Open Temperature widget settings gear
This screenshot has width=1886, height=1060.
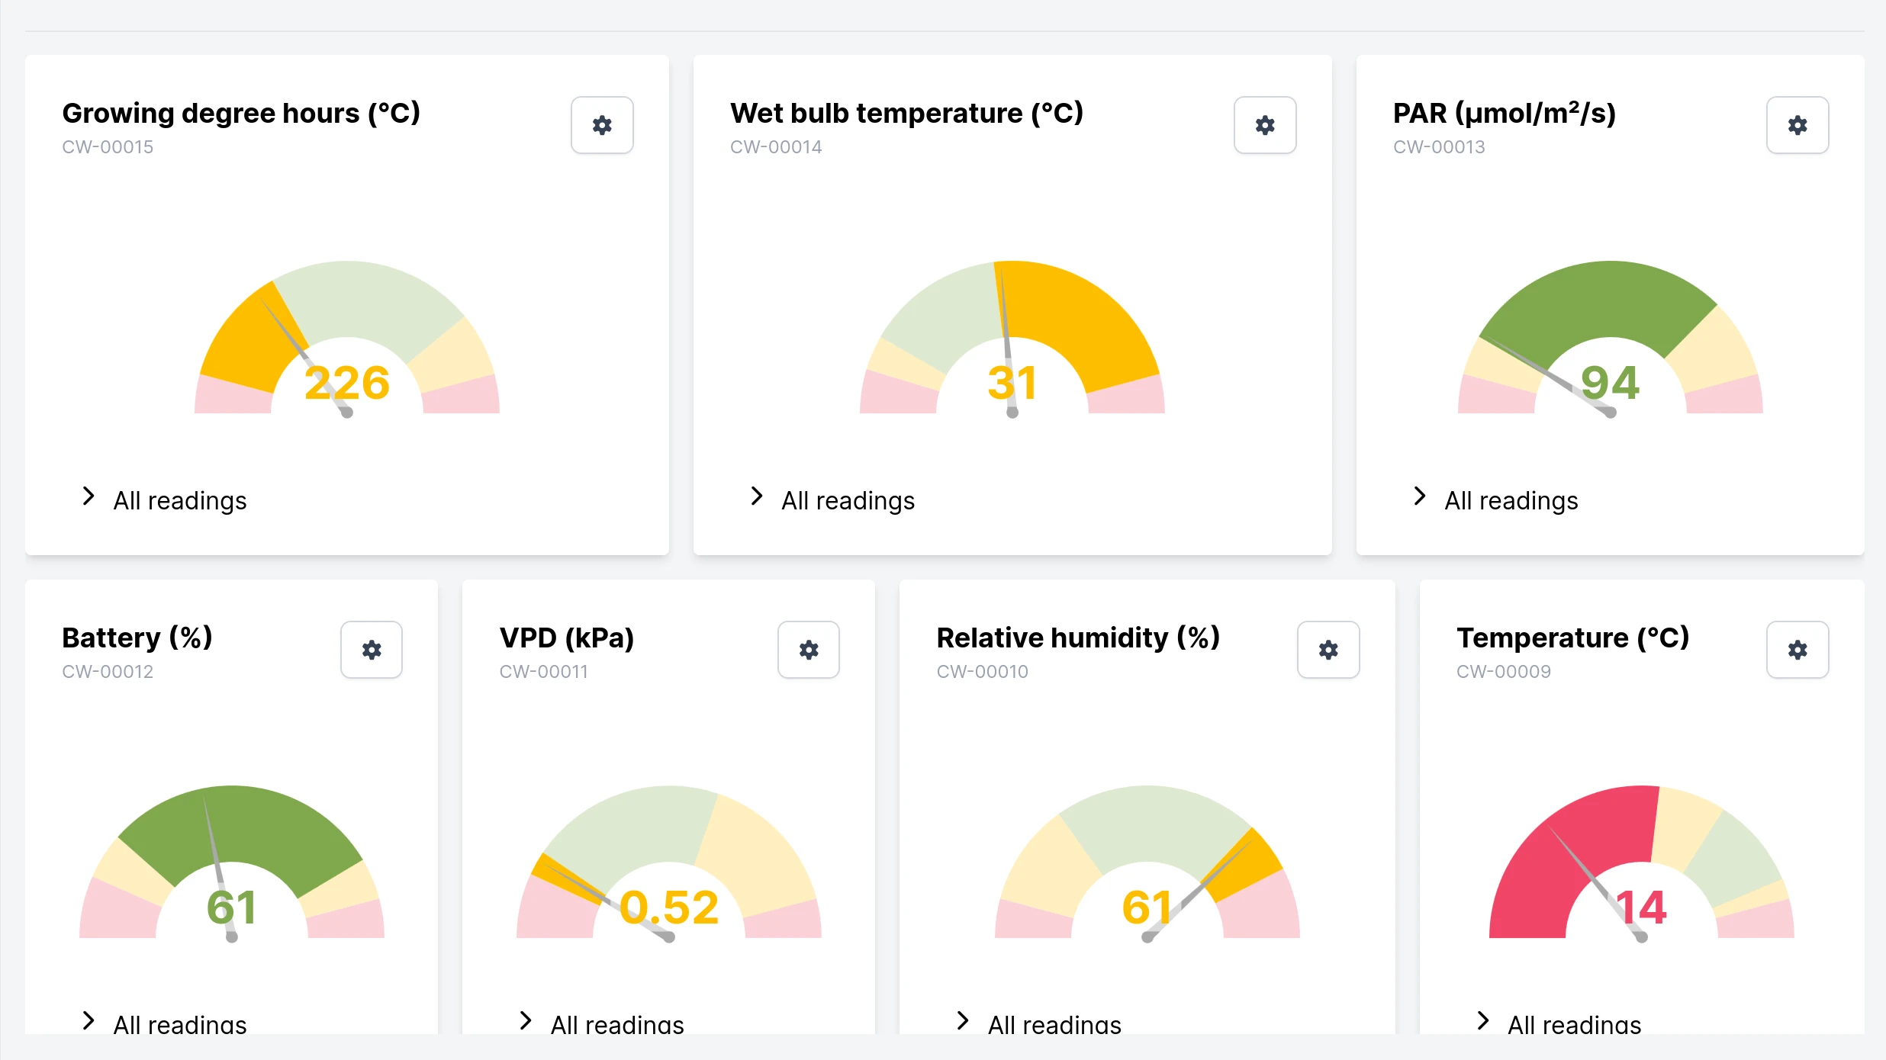(x=1797, y=650)
